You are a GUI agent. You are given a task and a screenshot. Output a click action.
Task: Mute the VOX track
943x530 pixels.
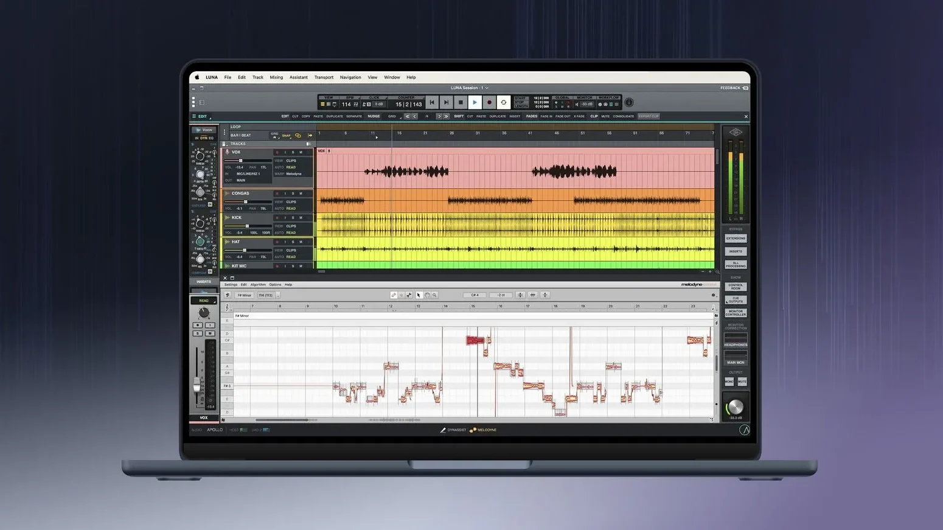pyautogui.click(x=301, y=152)
